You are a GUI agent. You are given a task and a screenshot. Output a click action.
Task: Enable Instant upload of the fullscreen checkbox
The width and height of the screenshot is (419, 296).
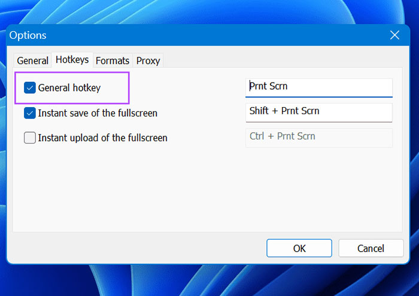30,138
